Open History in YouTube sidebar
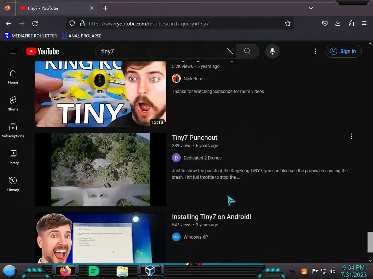 click(x=13, y=184)
